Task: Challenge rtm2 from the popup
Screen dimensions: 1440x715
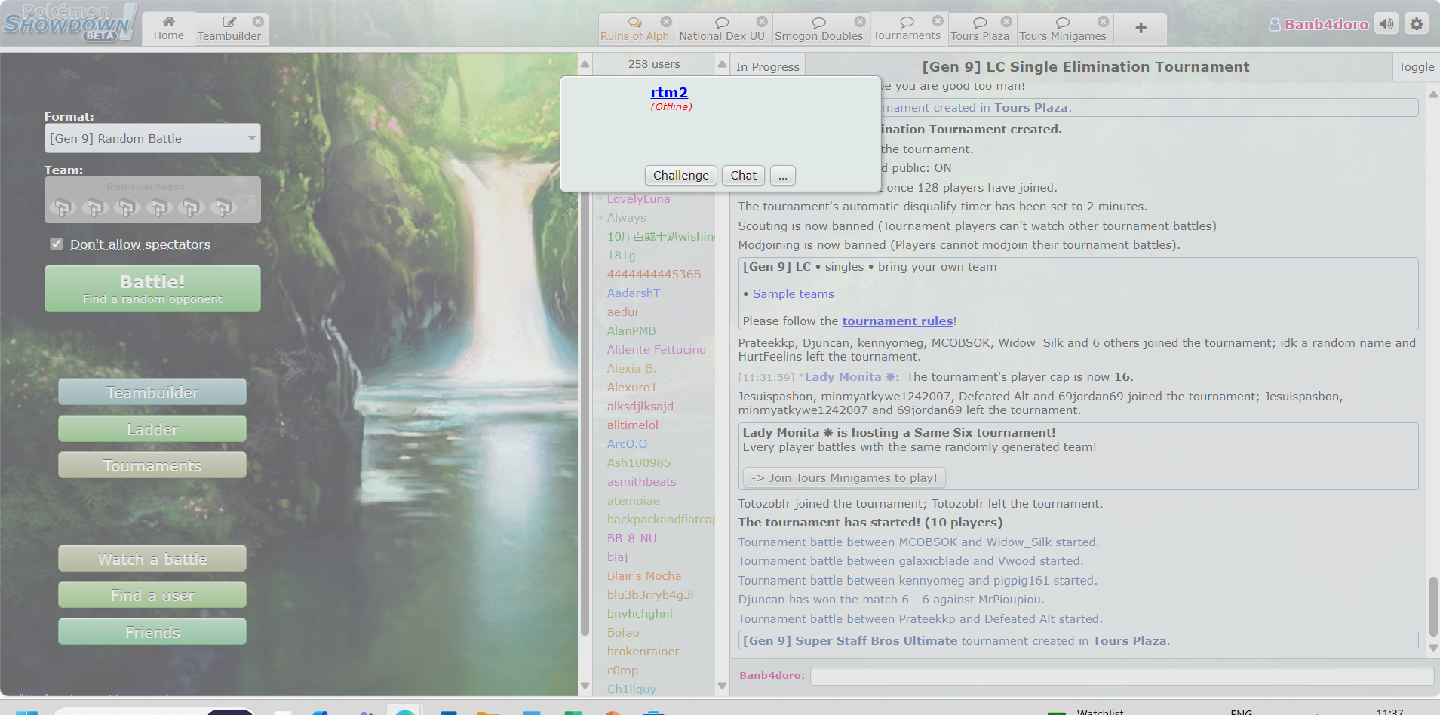Action: click(x=680, y=175)
